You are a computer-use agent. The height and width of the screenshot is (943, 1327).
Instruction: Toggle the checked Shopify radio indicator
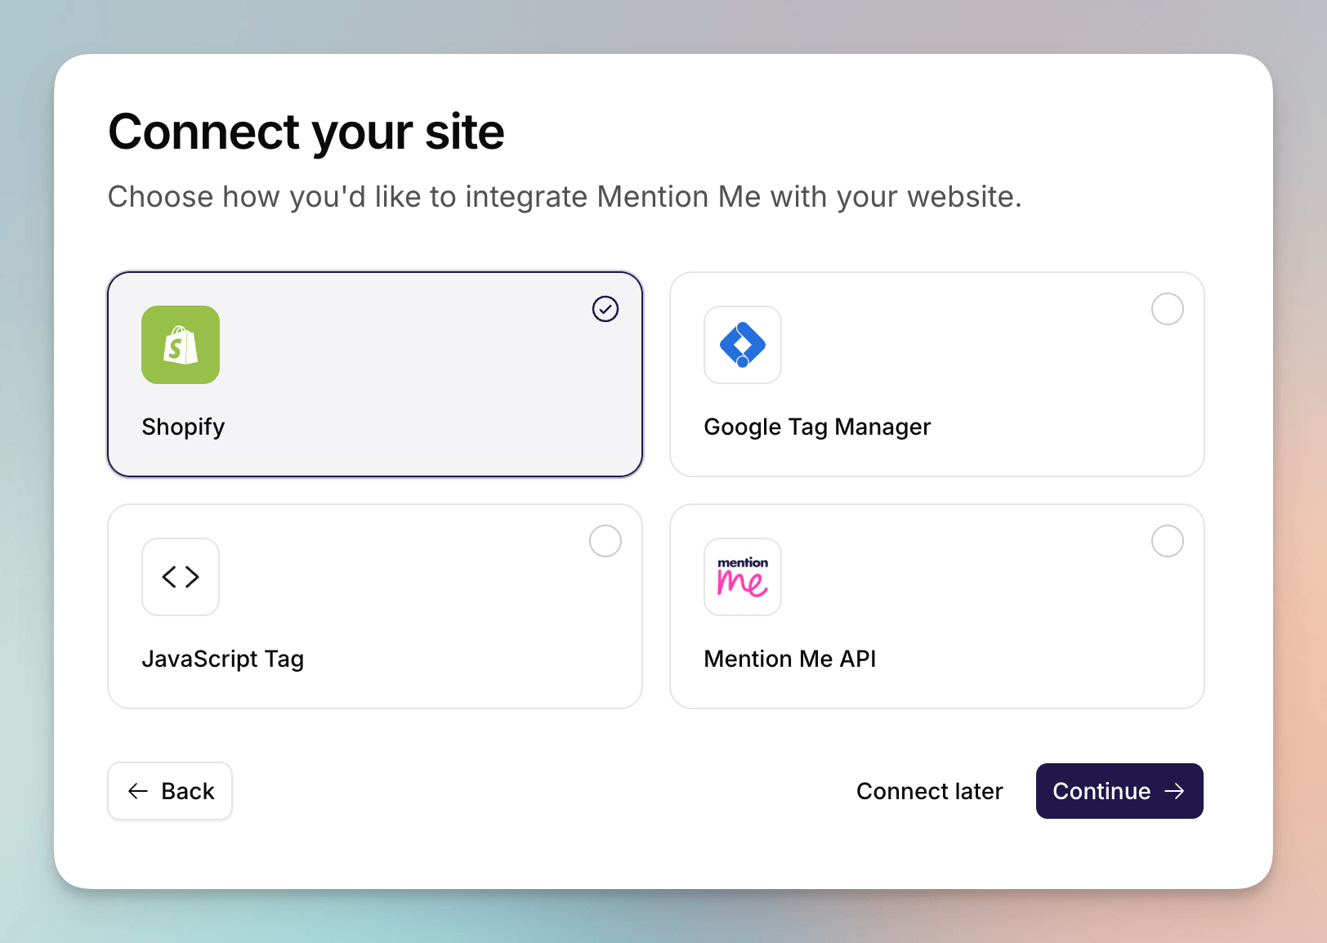(x=605, y=309)
